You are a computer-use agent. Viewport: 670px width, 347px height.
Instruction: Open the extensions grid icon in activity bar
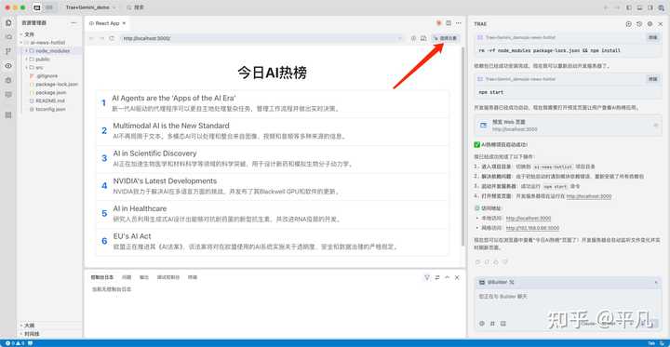point(8,115)
